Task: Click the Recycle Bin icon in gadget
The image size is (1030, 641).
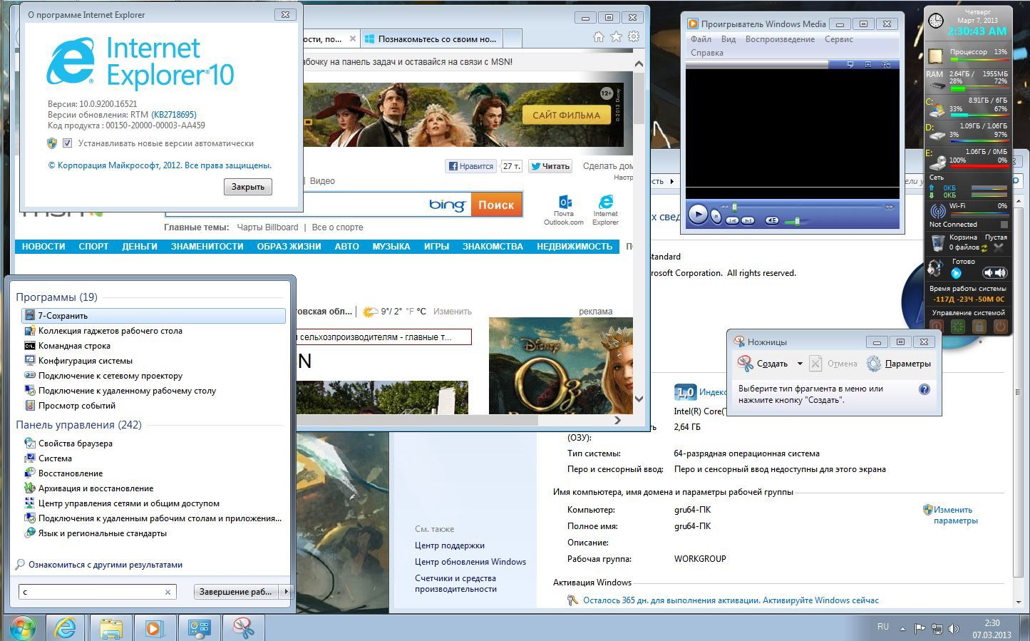Action: pyautogui.click(x=938, y=244)
